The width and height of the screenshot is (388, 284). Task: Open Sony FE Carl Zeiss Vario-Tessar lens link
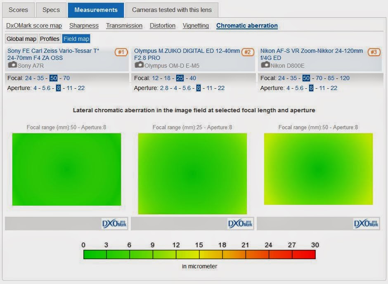(x=53, y=54)
